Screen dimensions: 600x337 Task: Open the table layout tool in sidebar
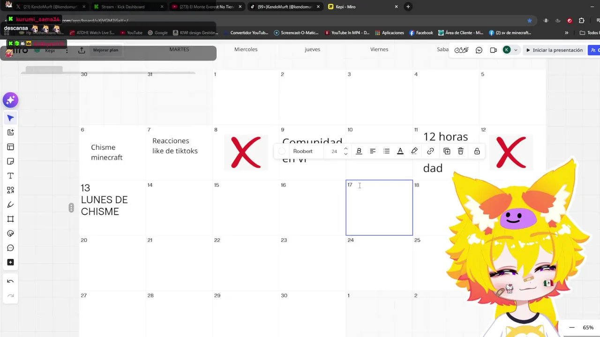(10, 147)
